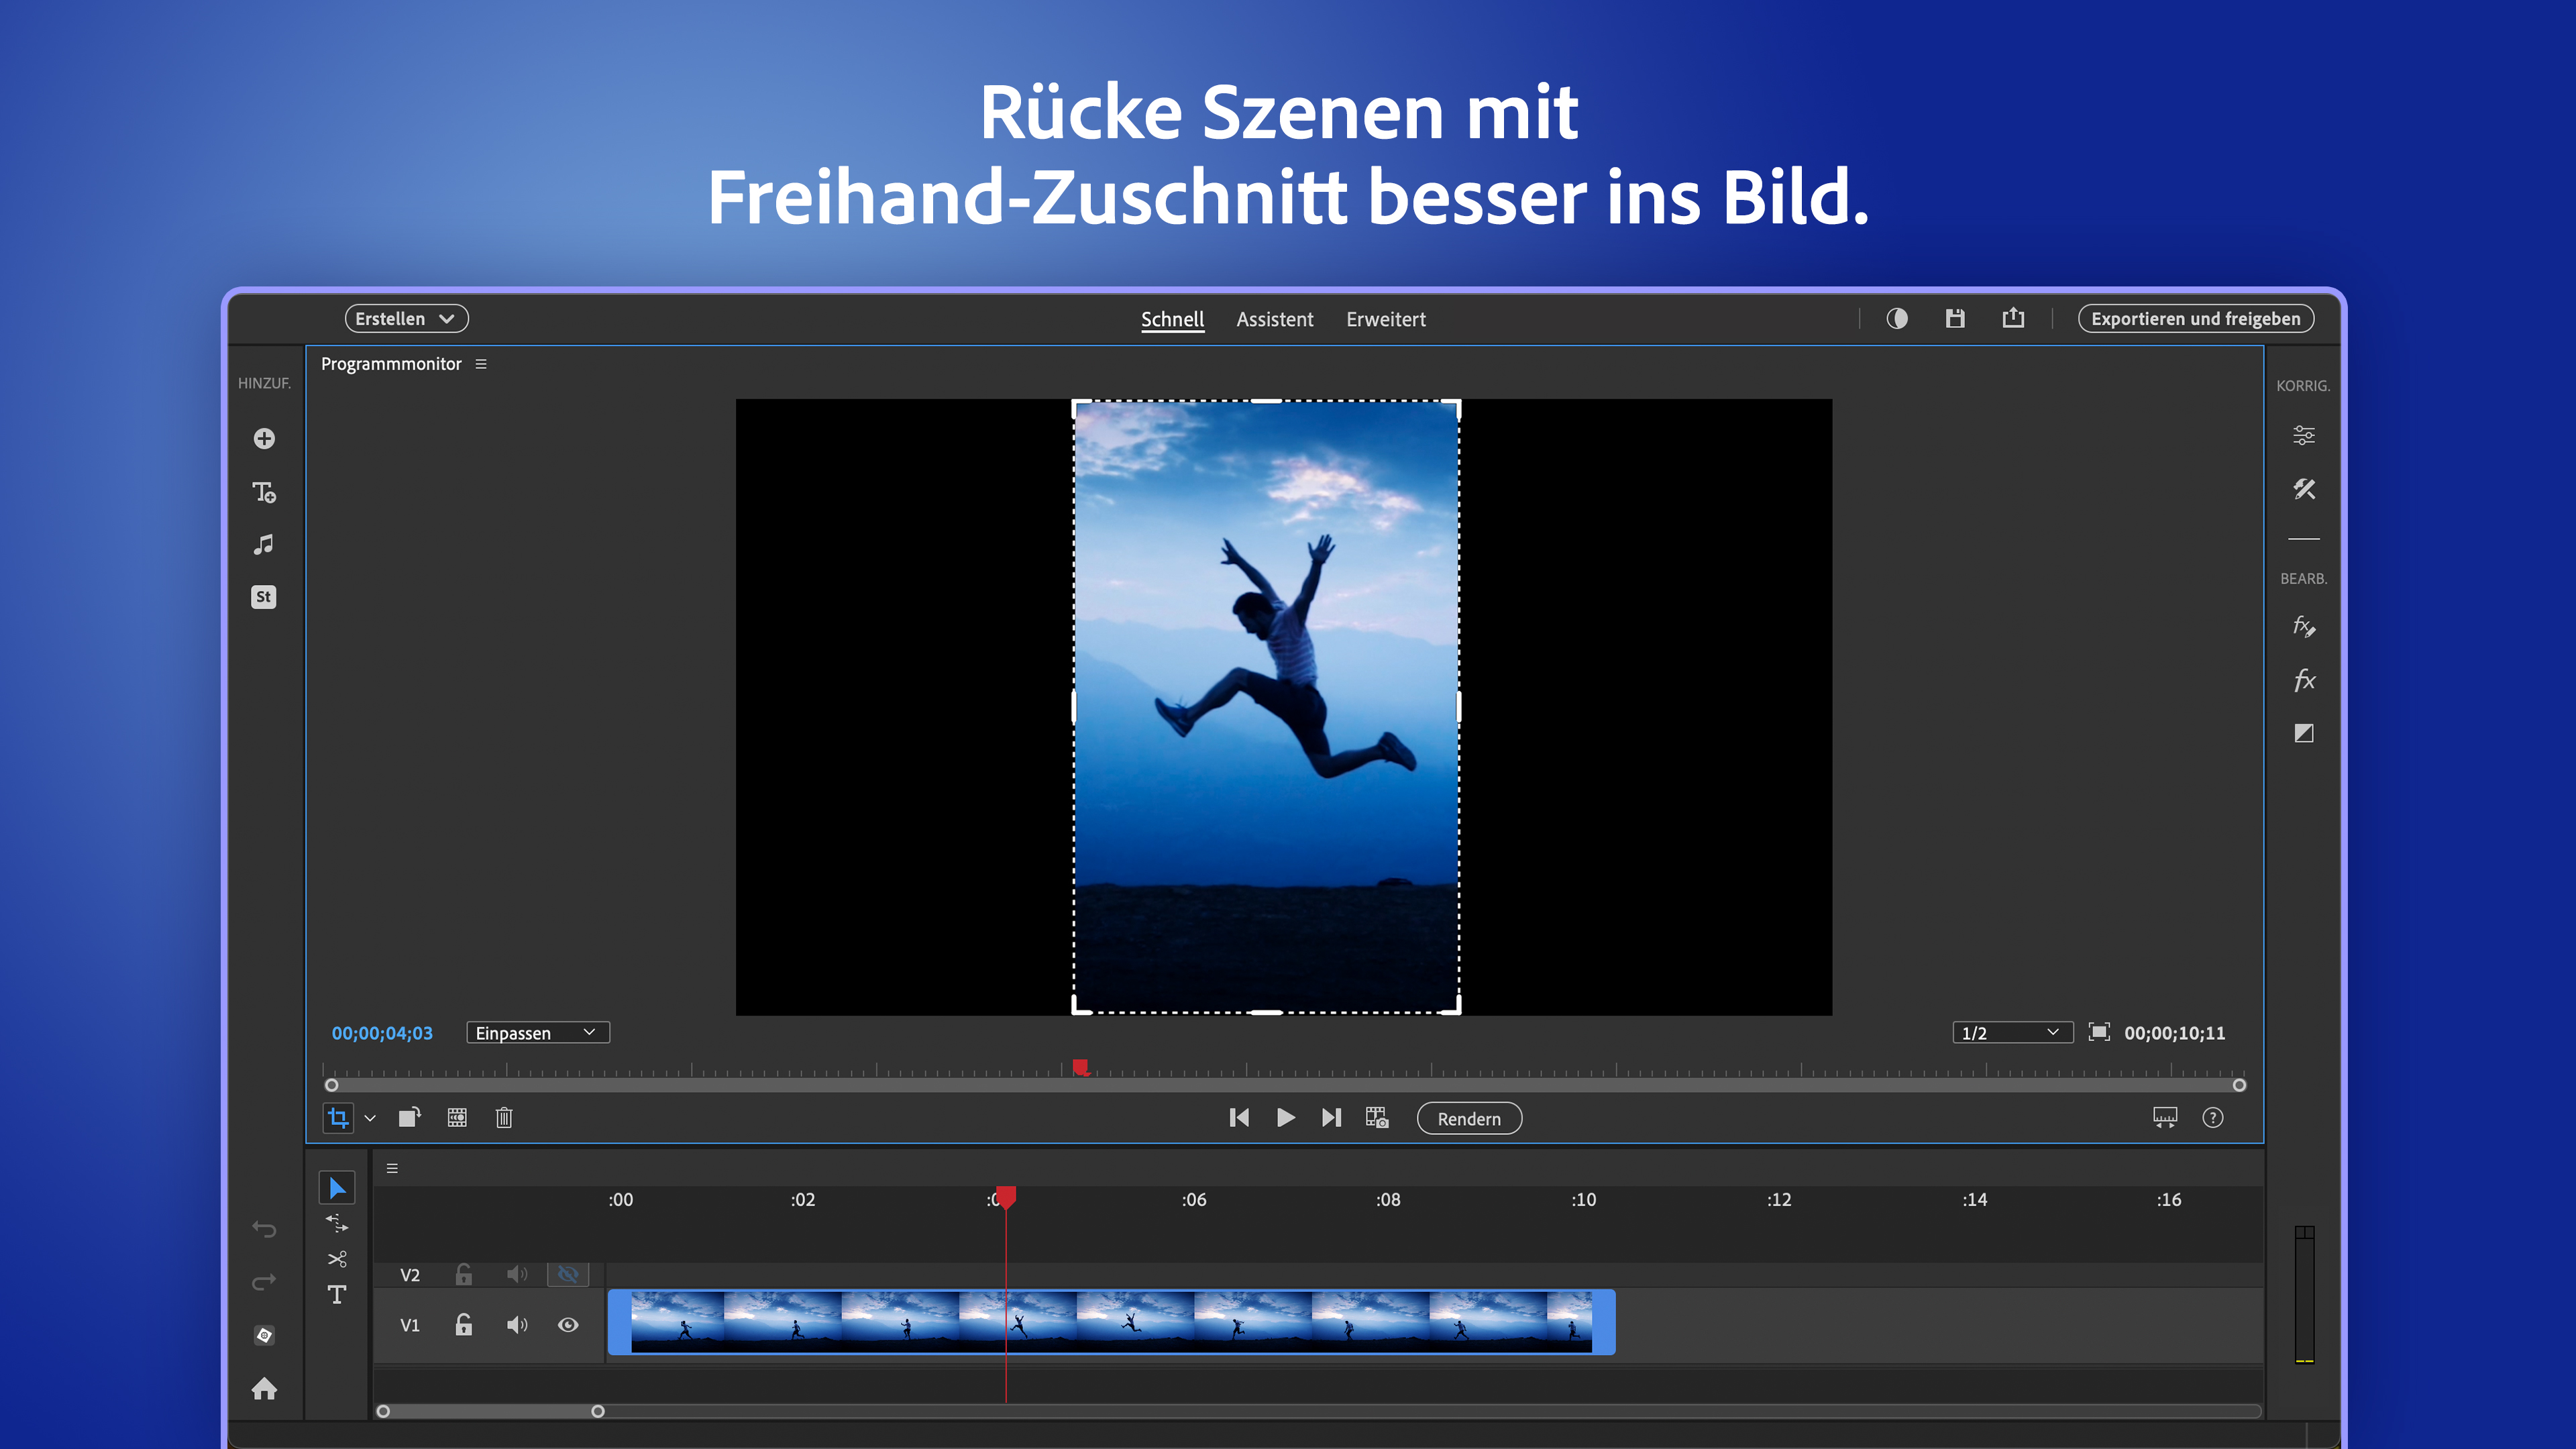Click the trash delete icon

504,1117
